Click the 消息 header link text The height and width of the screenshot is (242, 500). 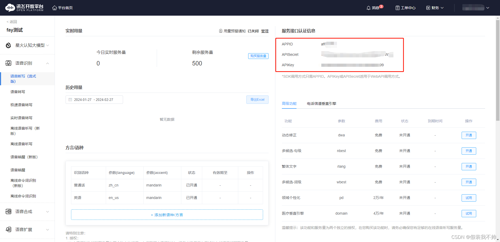click(x=375, y=8)
